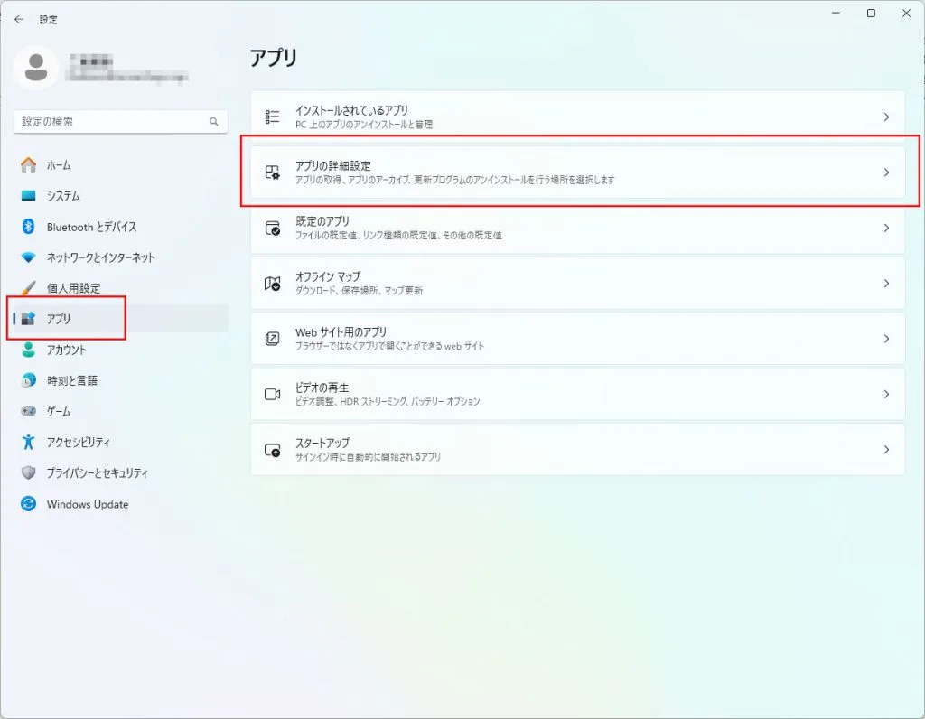Click the アクセシビリティ person icon
Viewport: 925px width, 719px height.
pyautogui.click(x=28, y=442)
